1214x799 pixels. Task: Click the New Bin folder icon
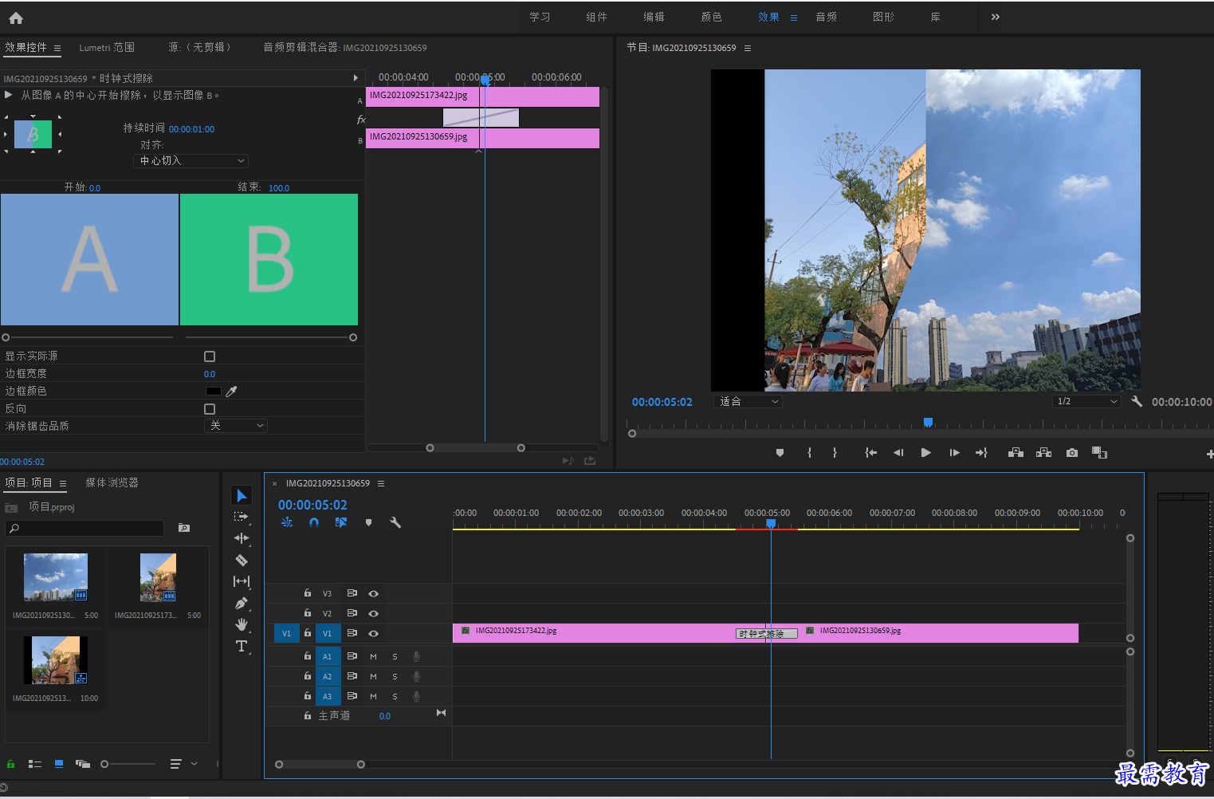(184, 528)
